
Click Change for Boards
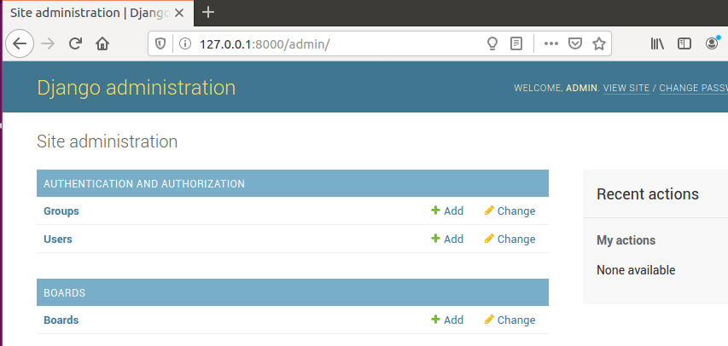click(x=510, y=320)
